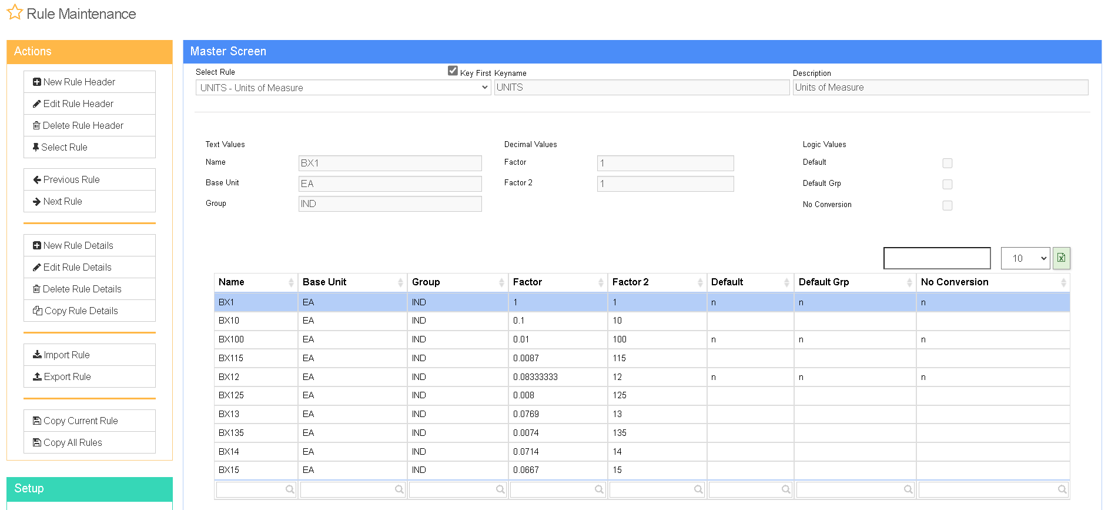
Task: Export table to Excel via the green icon
Action: point(1061,258)
